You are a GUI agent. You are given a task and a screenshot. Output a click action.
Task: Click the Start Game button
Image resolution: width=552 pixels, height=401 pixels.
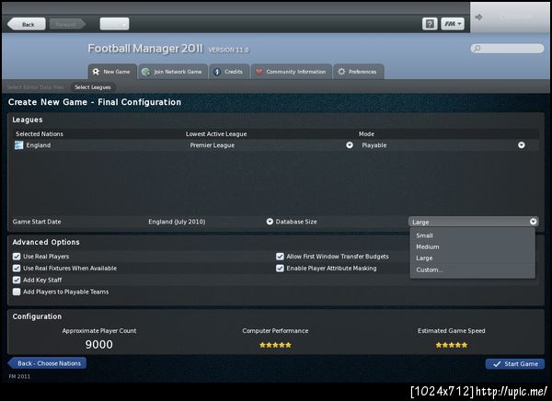coord(515,363)
